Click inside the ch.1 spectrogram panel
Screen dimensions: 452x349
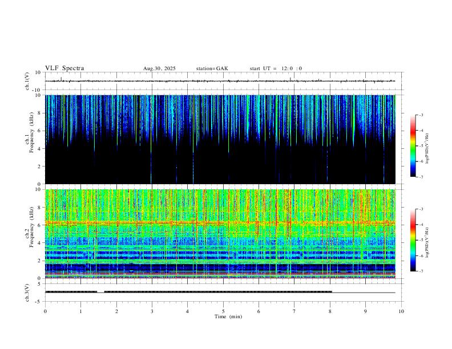click(x=220, y=139)
